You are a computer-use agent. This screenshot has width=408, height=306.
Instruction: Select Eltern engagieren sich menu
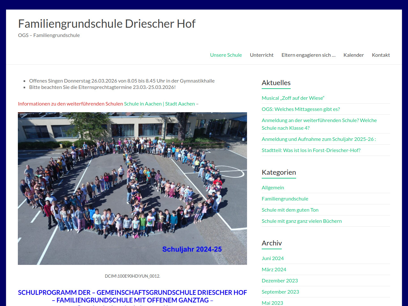coord(308,55)
